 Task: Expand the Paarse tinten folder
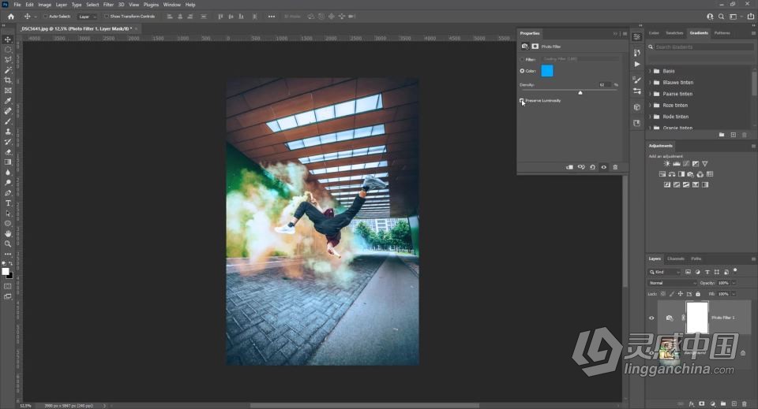[650, 94]
